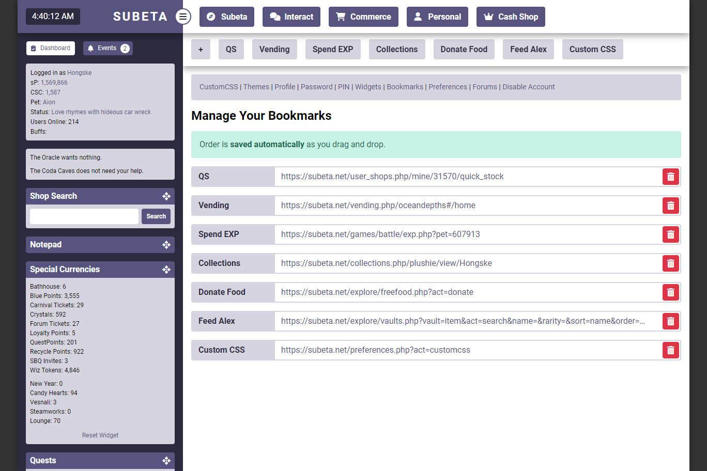This screenshot has width=707, height=471.
Task: Move the Shop Search widget handle icon
Action: pos(166,196)
